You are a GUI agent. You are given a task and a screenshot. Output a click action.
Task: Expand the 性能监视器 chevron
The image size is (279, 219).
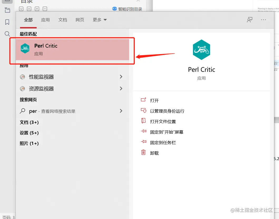click(121, 77)
